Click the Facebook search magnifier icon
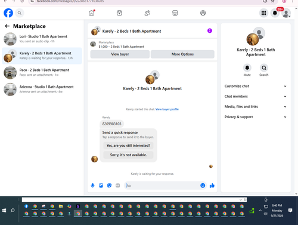The image size is (298, 225). [19, 13]
